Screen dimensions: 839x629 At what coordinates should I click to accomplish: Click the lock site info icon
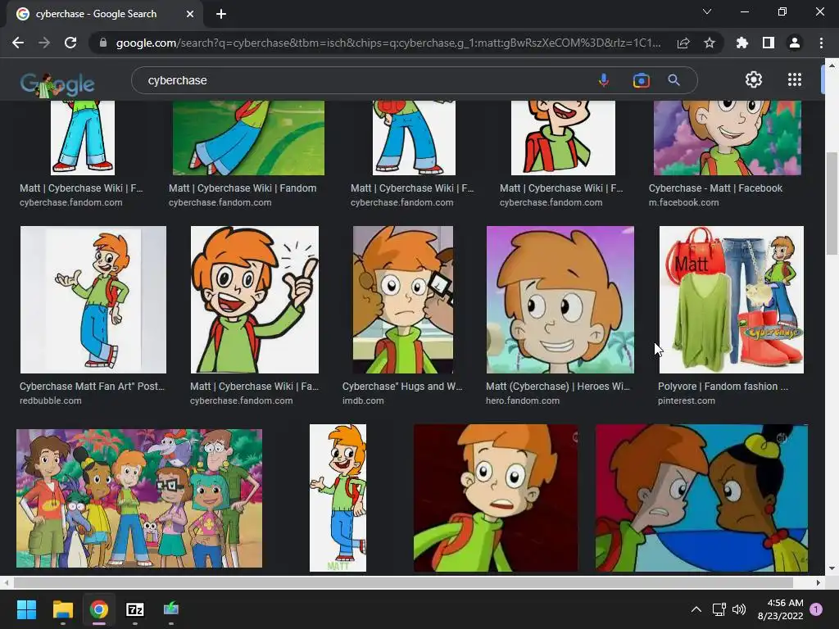tap(102, 43)
